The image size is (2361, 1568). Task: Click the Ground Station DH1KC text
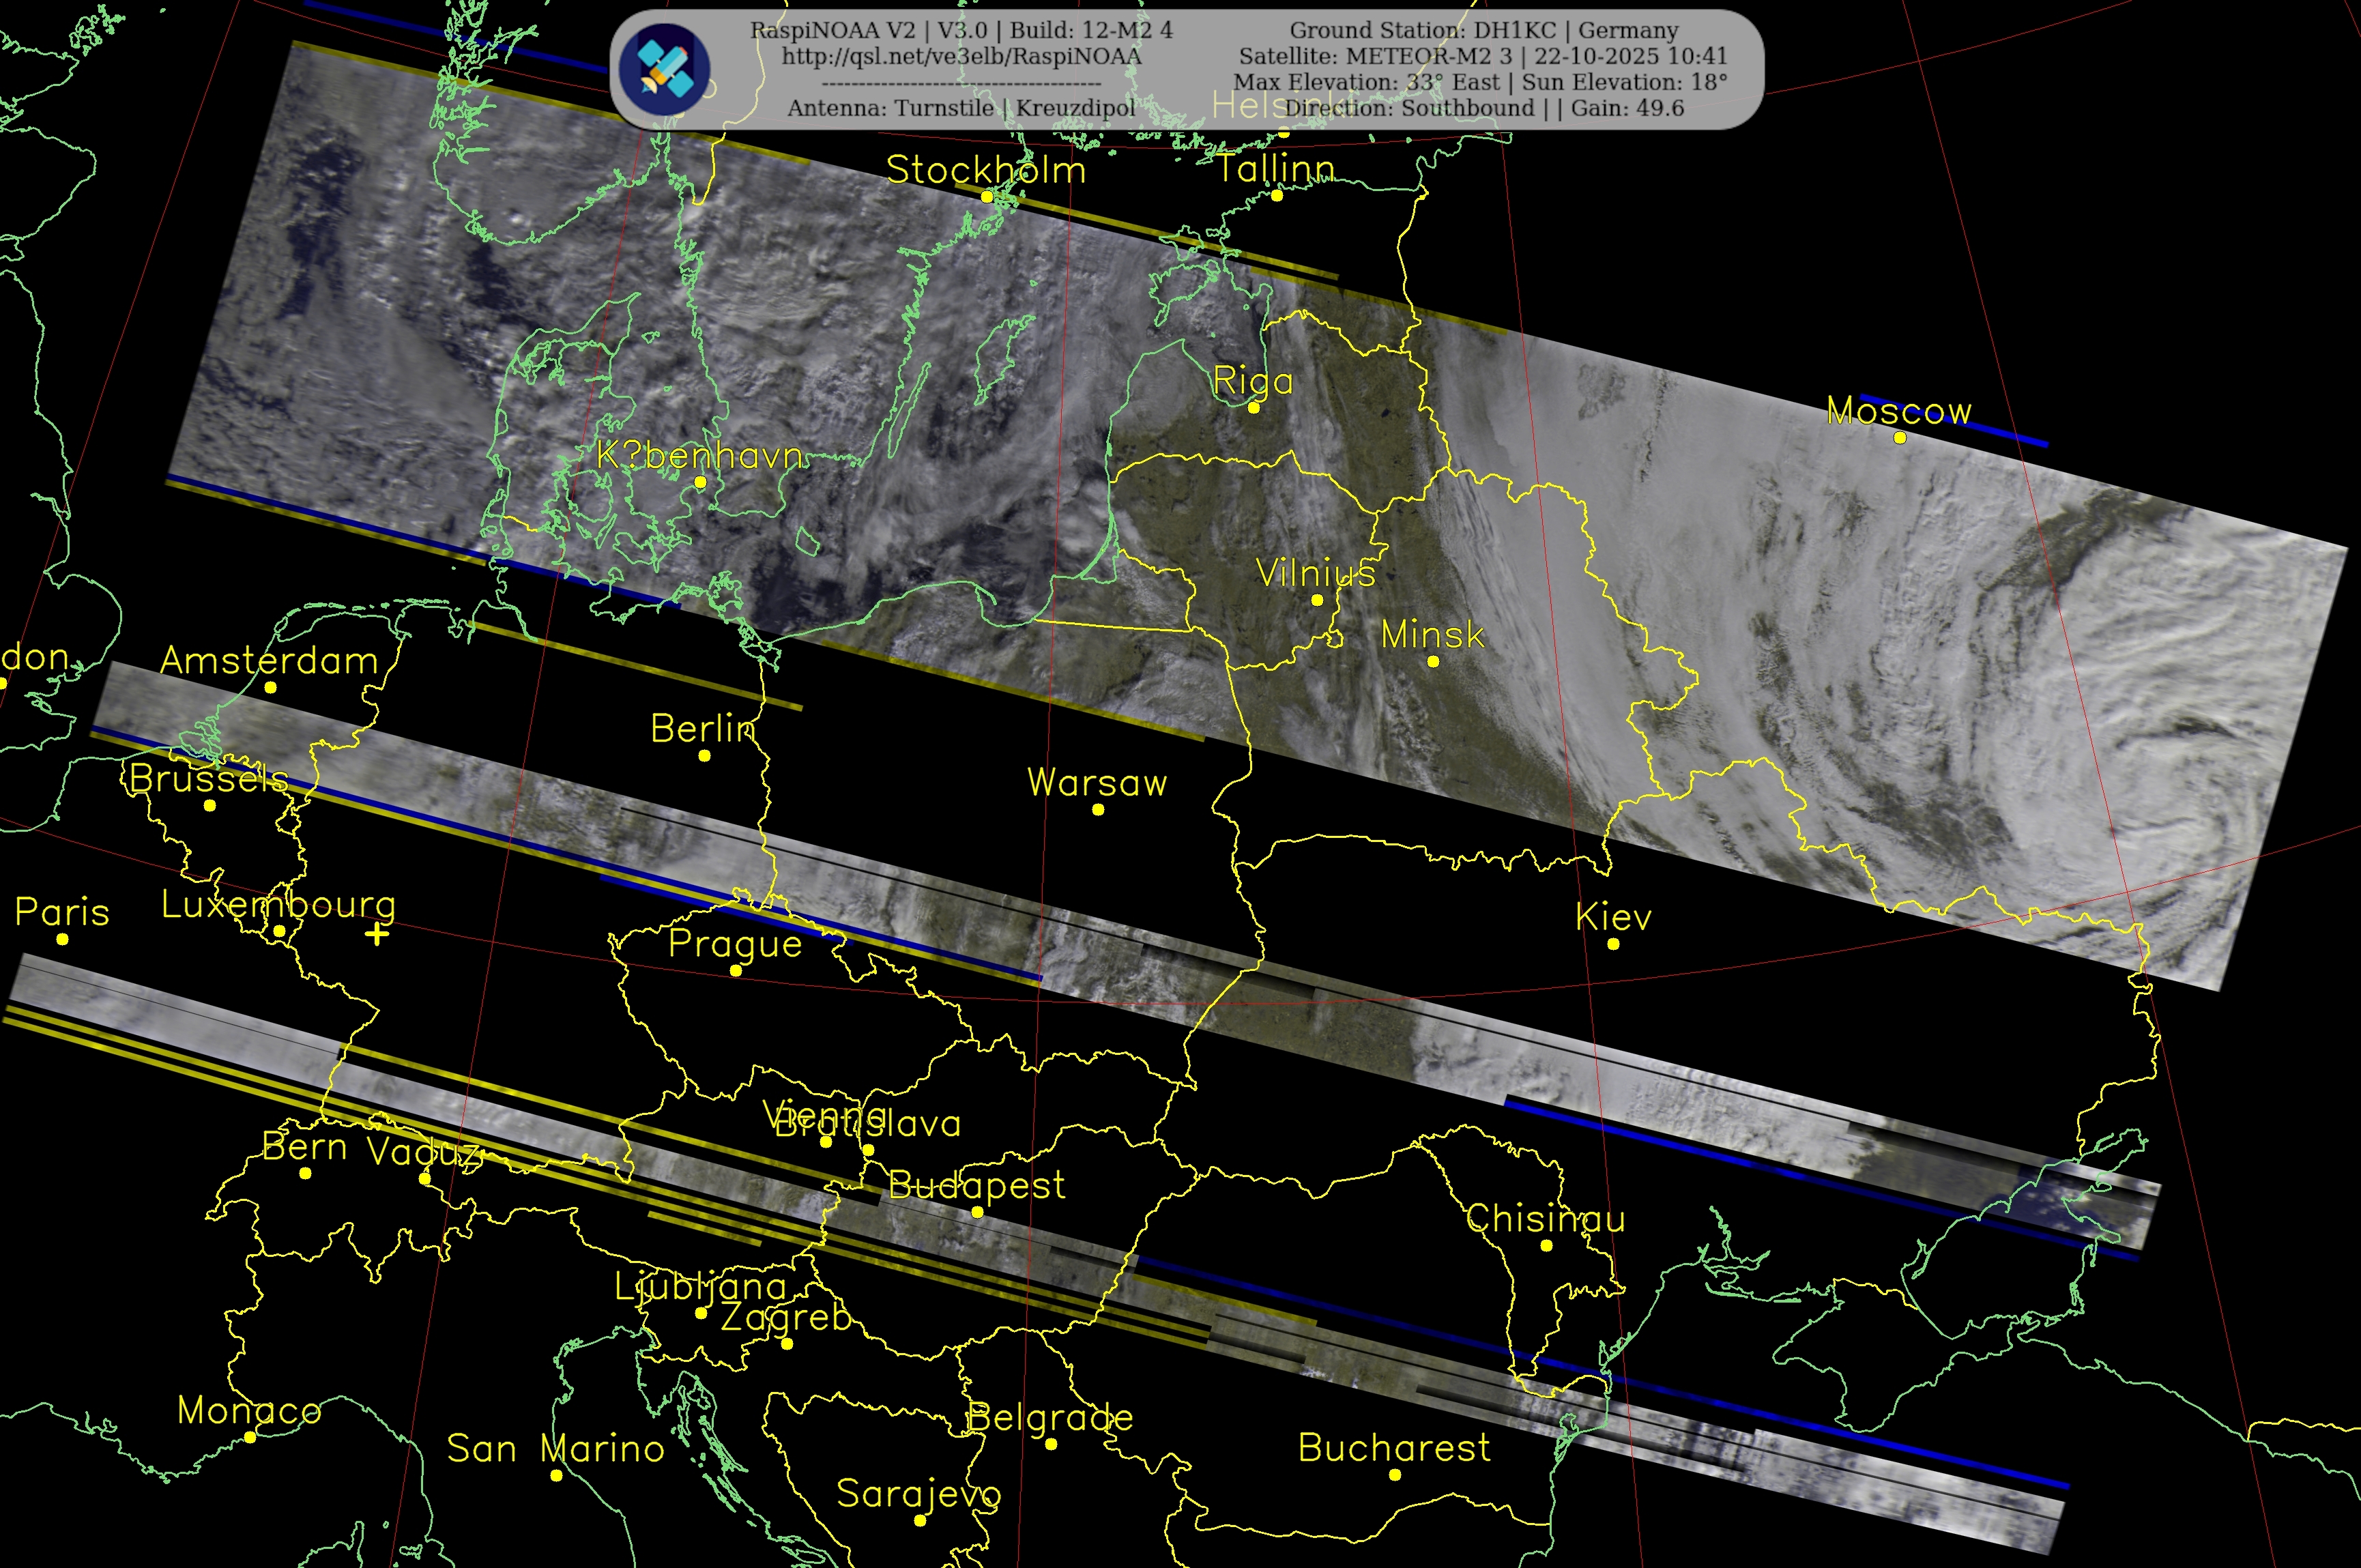pos(1484,30)
